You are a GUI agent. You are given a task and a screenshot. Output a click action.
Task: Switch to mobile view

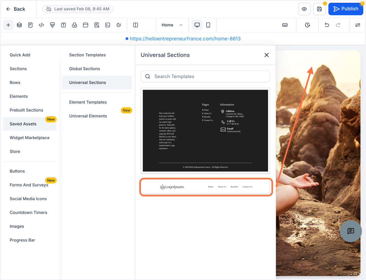point(208,25)
